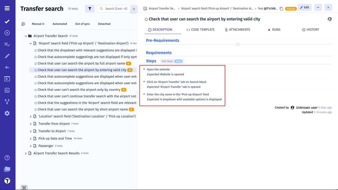Open the Settings gear in sidebar
Image resolution: width=338 pixels, height=190 pixels.
[7, 113]
